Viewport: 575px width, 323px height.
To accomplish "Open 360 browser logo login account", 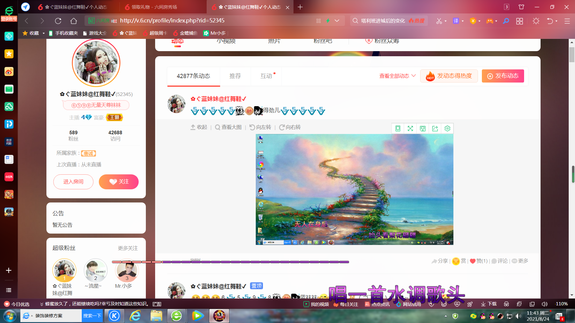I will point(9,13).
